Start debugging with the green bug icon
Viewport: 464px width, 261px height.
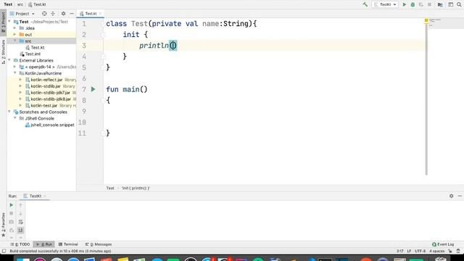[413, 4]
